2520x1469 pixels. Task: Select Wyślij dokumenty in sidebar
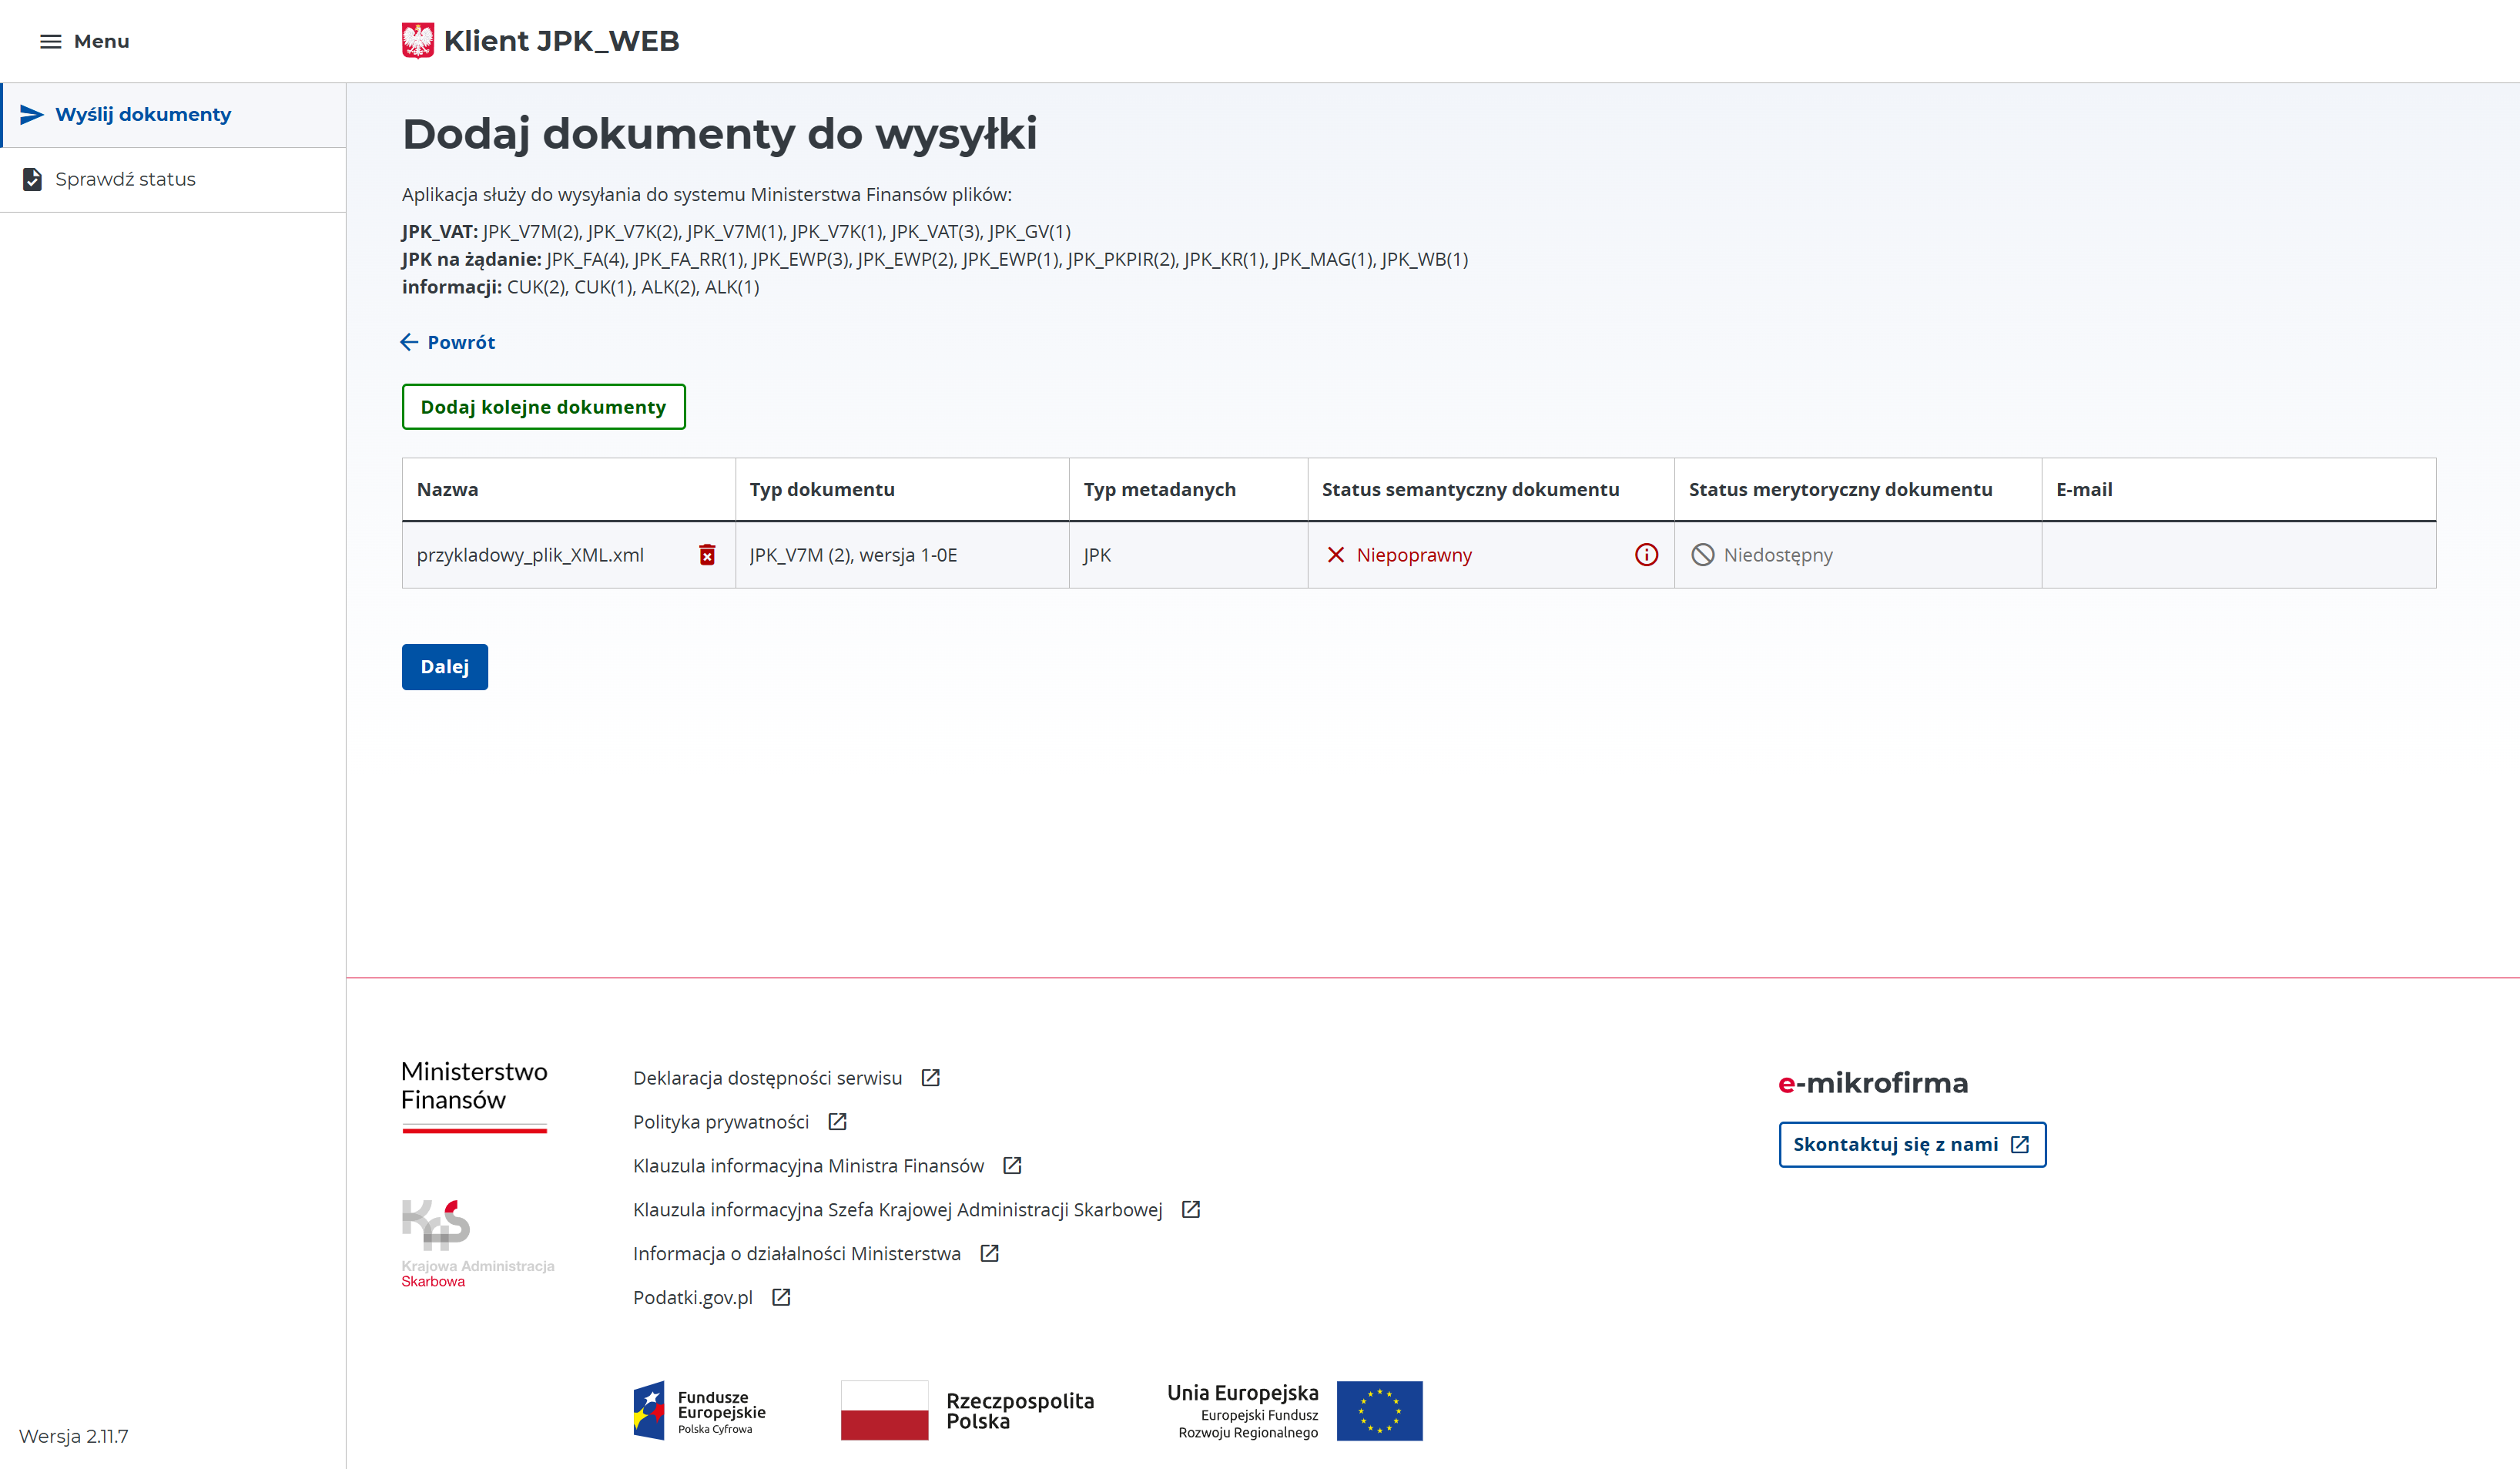(x=173, y=115)
